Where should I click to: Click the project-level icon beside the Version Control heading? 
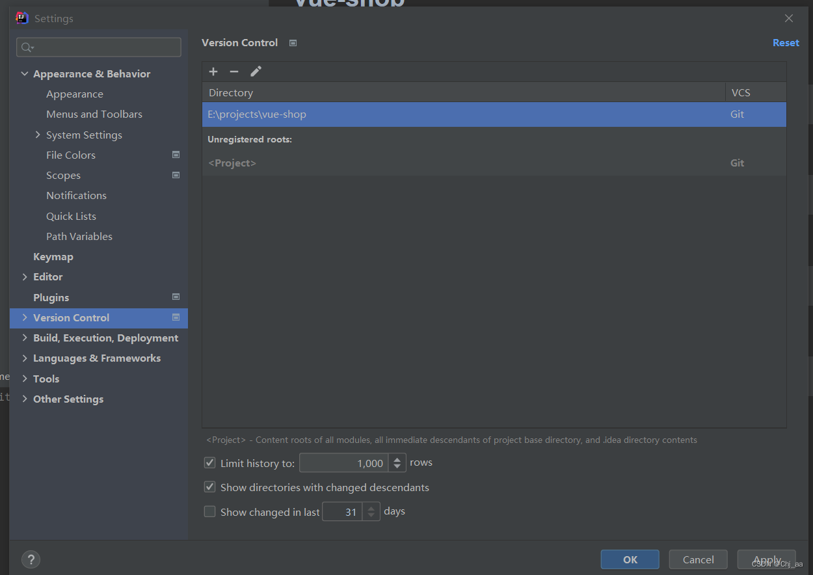pos(293,43)
